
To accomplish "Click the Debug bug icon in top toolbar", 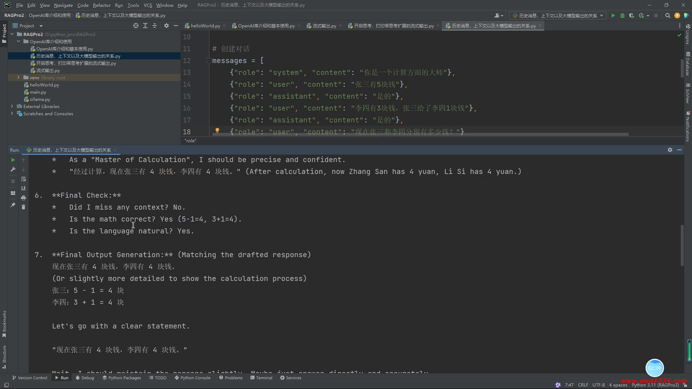I will pyautogui.click(x=622, y=15).
